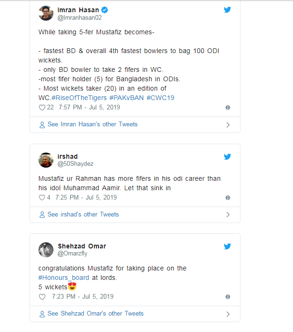Image resolution: width=293 pixels, height=332 pixels.
Task: Like Shehzad Omar's tweet heart icon
Action: tap(42, 297)
